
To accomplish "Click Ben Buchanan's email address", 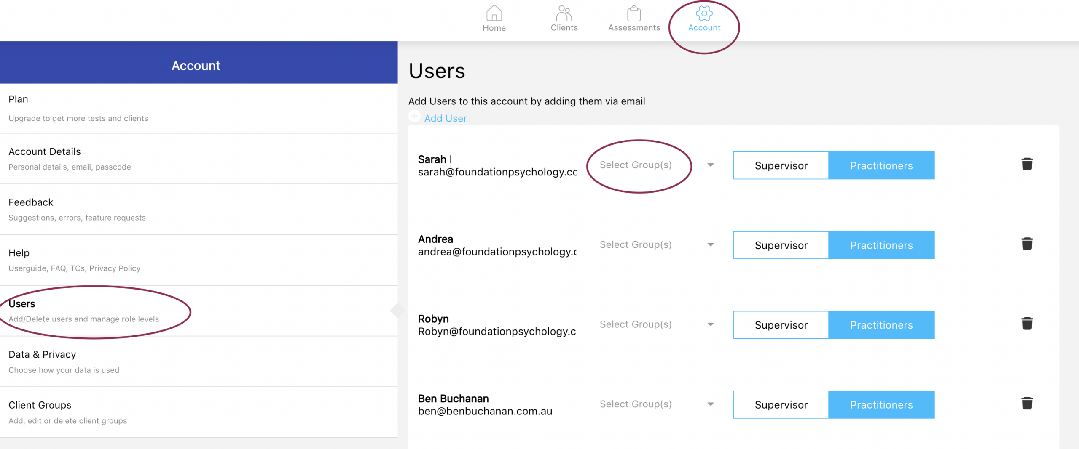I will 485,411.
